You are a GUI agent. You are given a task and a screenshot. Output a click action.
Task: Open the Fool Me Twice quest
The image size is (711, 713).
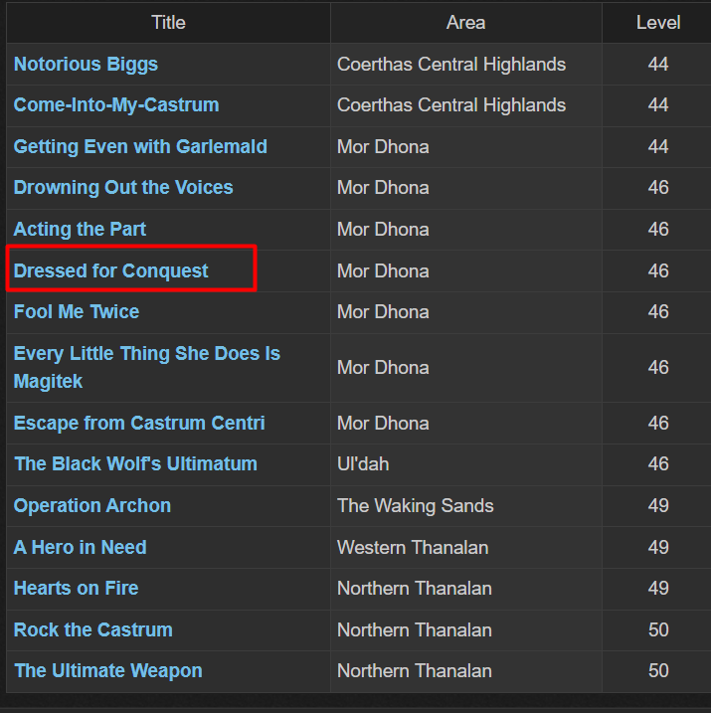tap(77, 312)
